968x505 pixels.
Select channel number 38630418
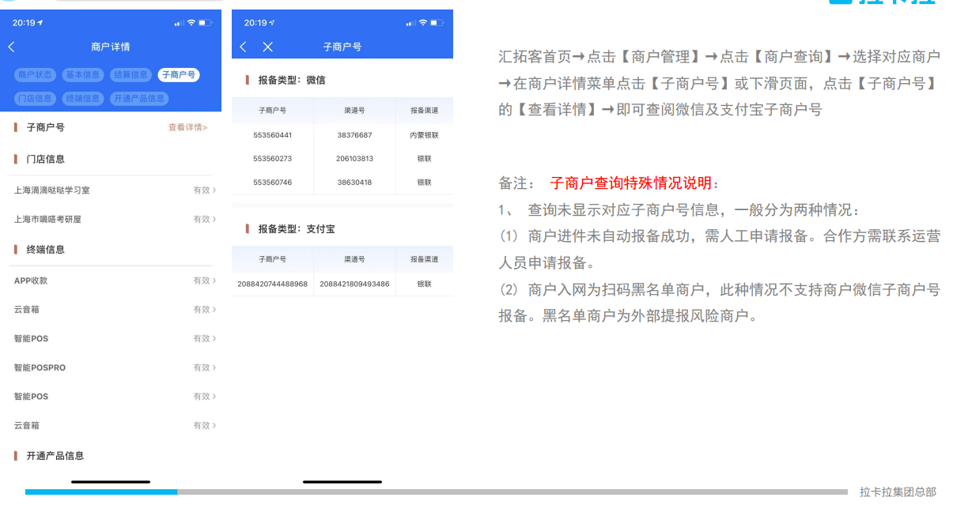(x=354, y=183)
